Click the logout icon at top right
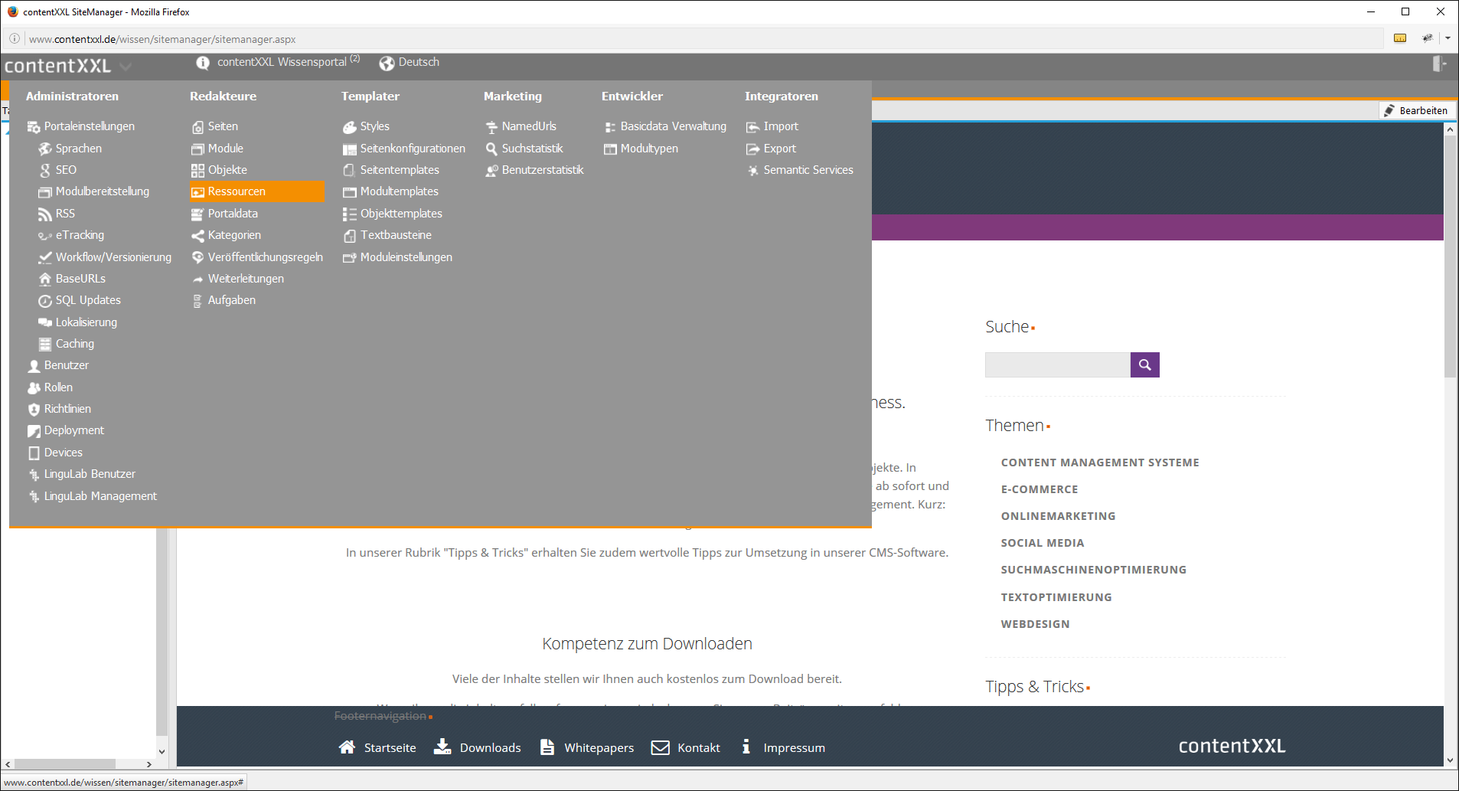This screenshot has width=1459, height=791. tap(1439, 64)
